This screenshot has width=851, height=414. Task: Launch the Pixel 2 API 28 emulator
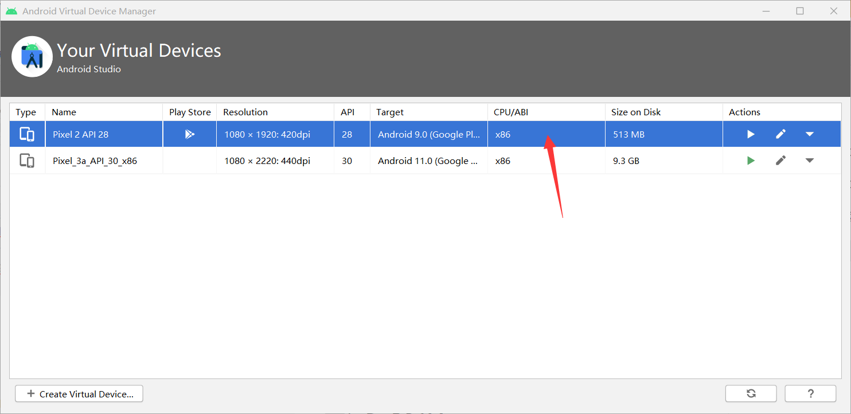pos(751,134)
